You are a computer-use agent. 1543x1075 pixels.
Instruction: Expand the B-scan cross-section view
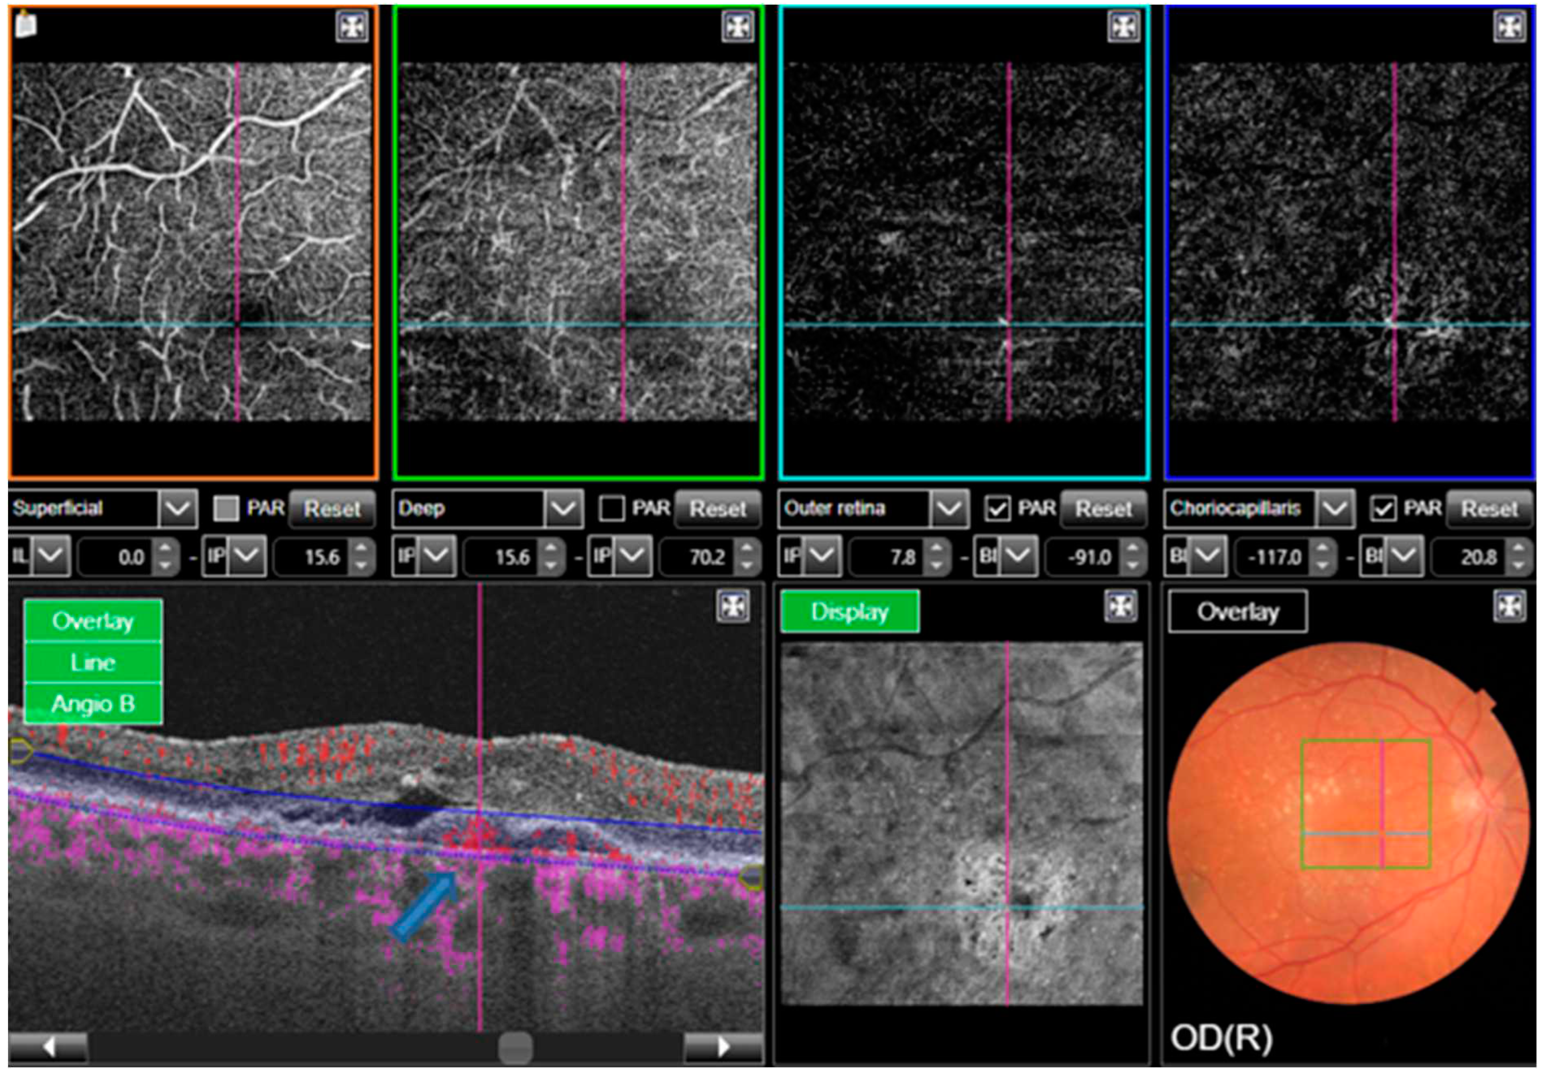point(732,607)
